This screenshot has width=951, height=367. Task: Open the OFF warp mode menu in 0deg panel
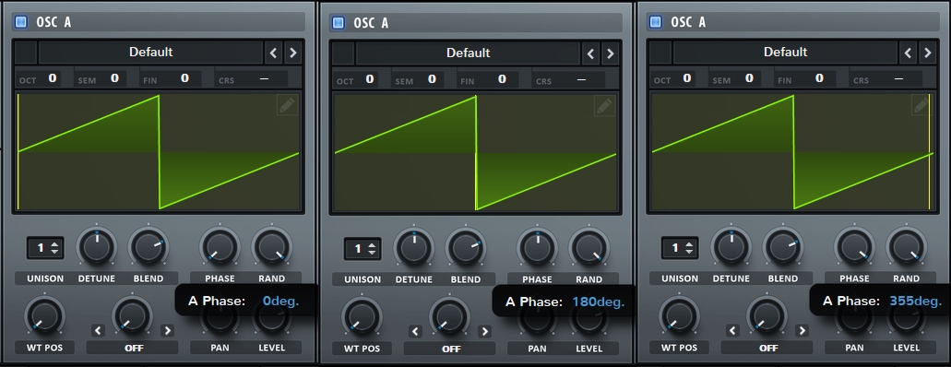pyautogui.click(x=133, y=348)
